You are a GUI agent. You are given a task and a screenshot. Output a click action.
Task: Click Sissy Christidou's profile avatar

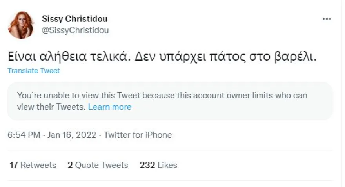point(21,25)
